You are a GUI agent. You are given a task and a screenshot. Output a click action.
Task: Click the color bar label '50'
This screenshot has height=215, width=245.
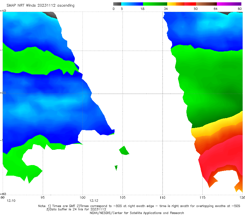(196, 9)
